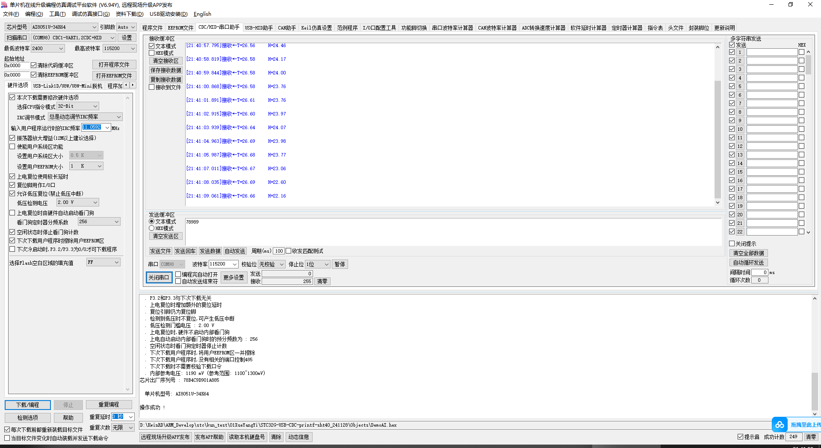
Task: Enable 收发匹配测试 checkbox
Action: 289,251
